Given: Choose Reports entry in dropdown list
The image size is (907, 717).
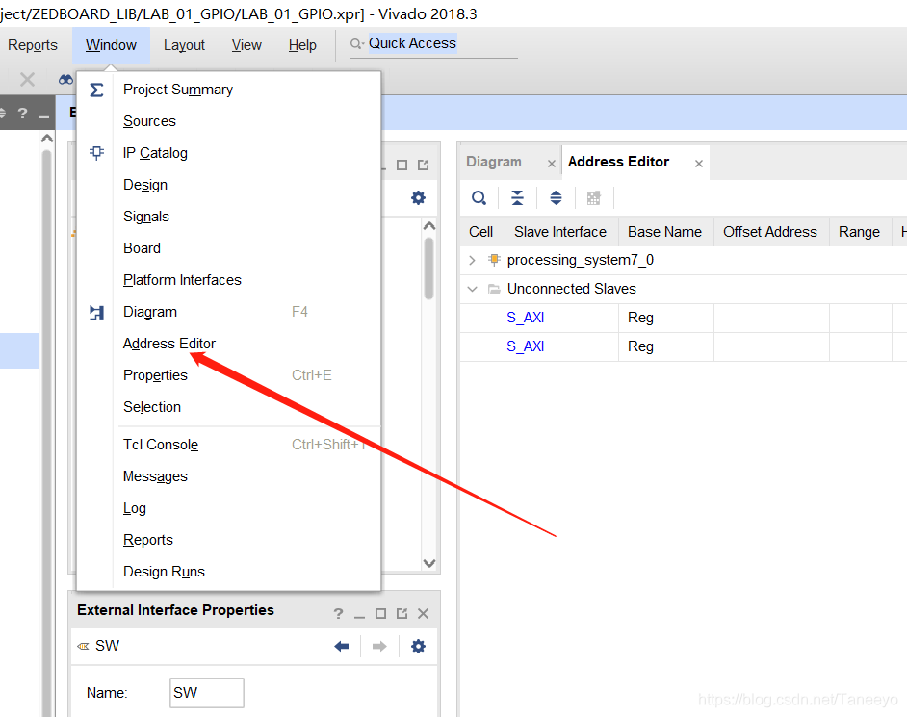Looking at the screenshot, I should [x=229, y=540].
